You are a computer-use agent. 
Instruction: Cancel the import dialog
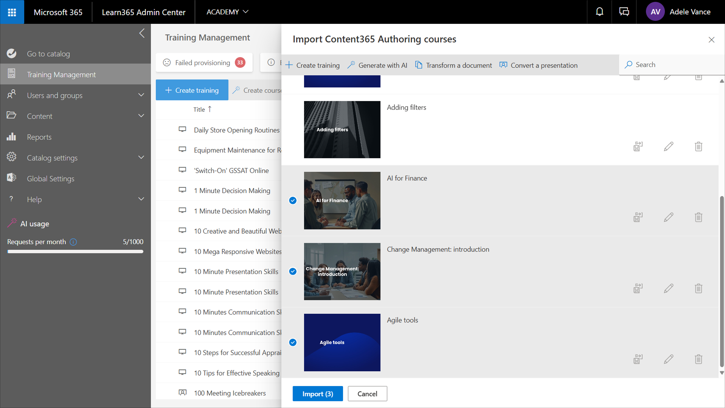point(367,394)
